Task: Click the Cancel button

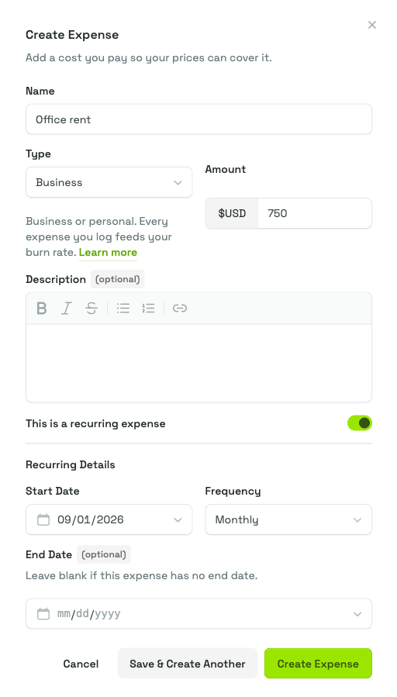Action: (x=81, y=664)
